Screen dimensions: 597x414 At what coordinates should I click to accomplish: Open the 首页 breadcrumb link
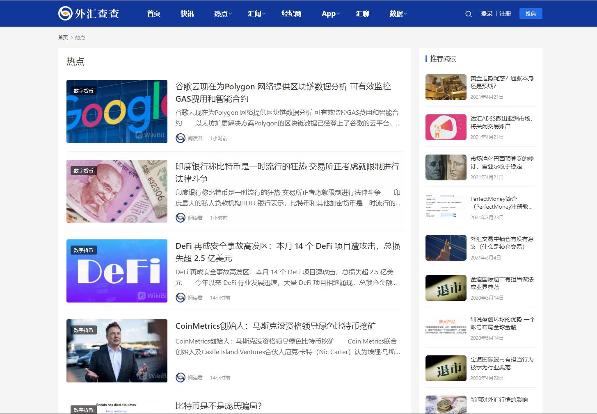63,37
